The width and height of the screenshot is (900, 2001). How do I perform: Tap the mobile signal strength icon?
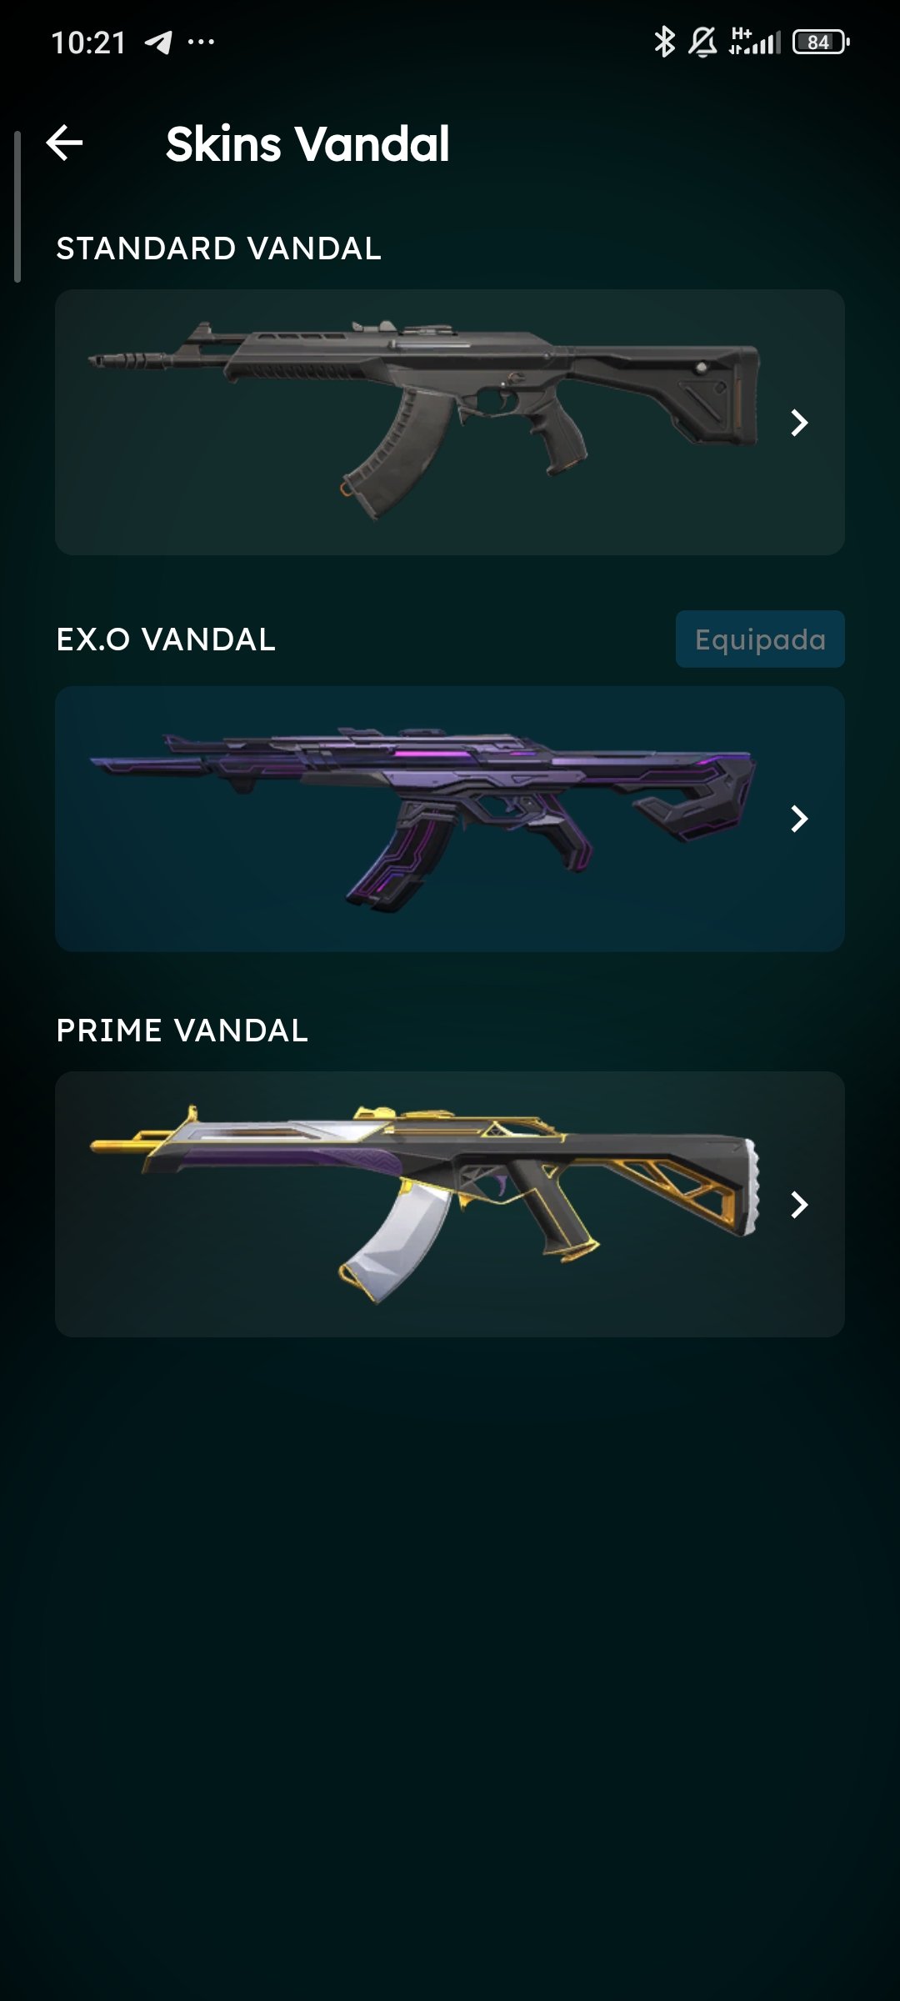[755, 41]
